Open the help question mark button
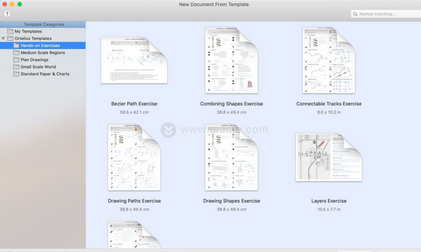The image size is (421, 252). tap(7, 14)
